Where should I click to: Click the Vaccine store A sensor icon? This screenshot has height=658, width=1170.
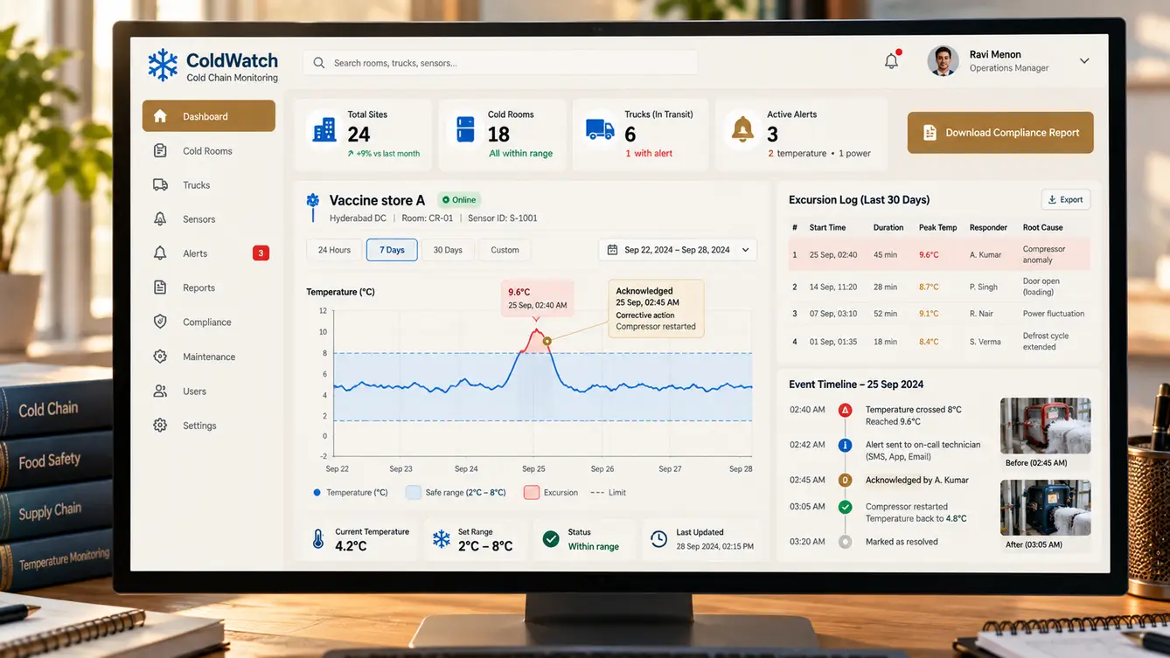point(313,207)
